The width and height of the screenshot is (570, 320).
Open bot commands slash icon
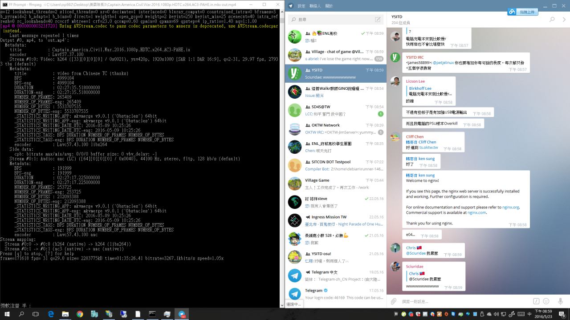[x=536, y=301]
